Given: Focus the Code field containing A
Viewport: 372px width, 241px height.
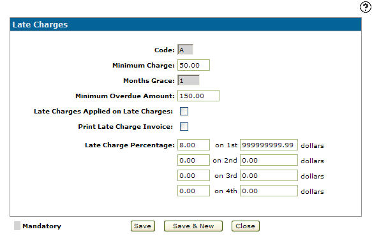Looking at the screenshot, I should click(x=185, y=50).
